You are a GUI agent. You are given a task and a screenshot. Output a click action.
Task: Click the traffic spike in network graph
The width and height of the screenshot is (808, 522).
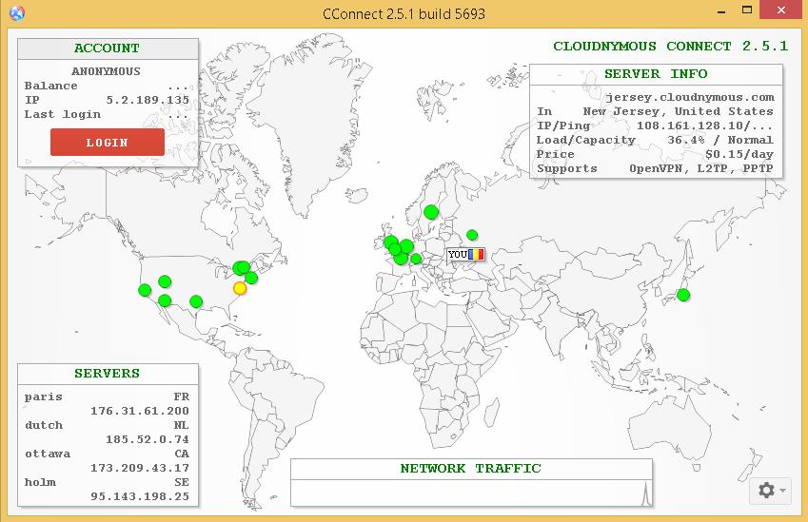pyautogui.click(x=644, y=493)
